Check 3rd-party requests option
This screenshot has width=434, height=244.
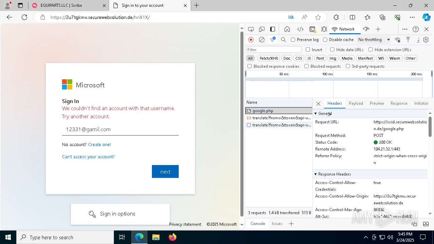(348, 66)
